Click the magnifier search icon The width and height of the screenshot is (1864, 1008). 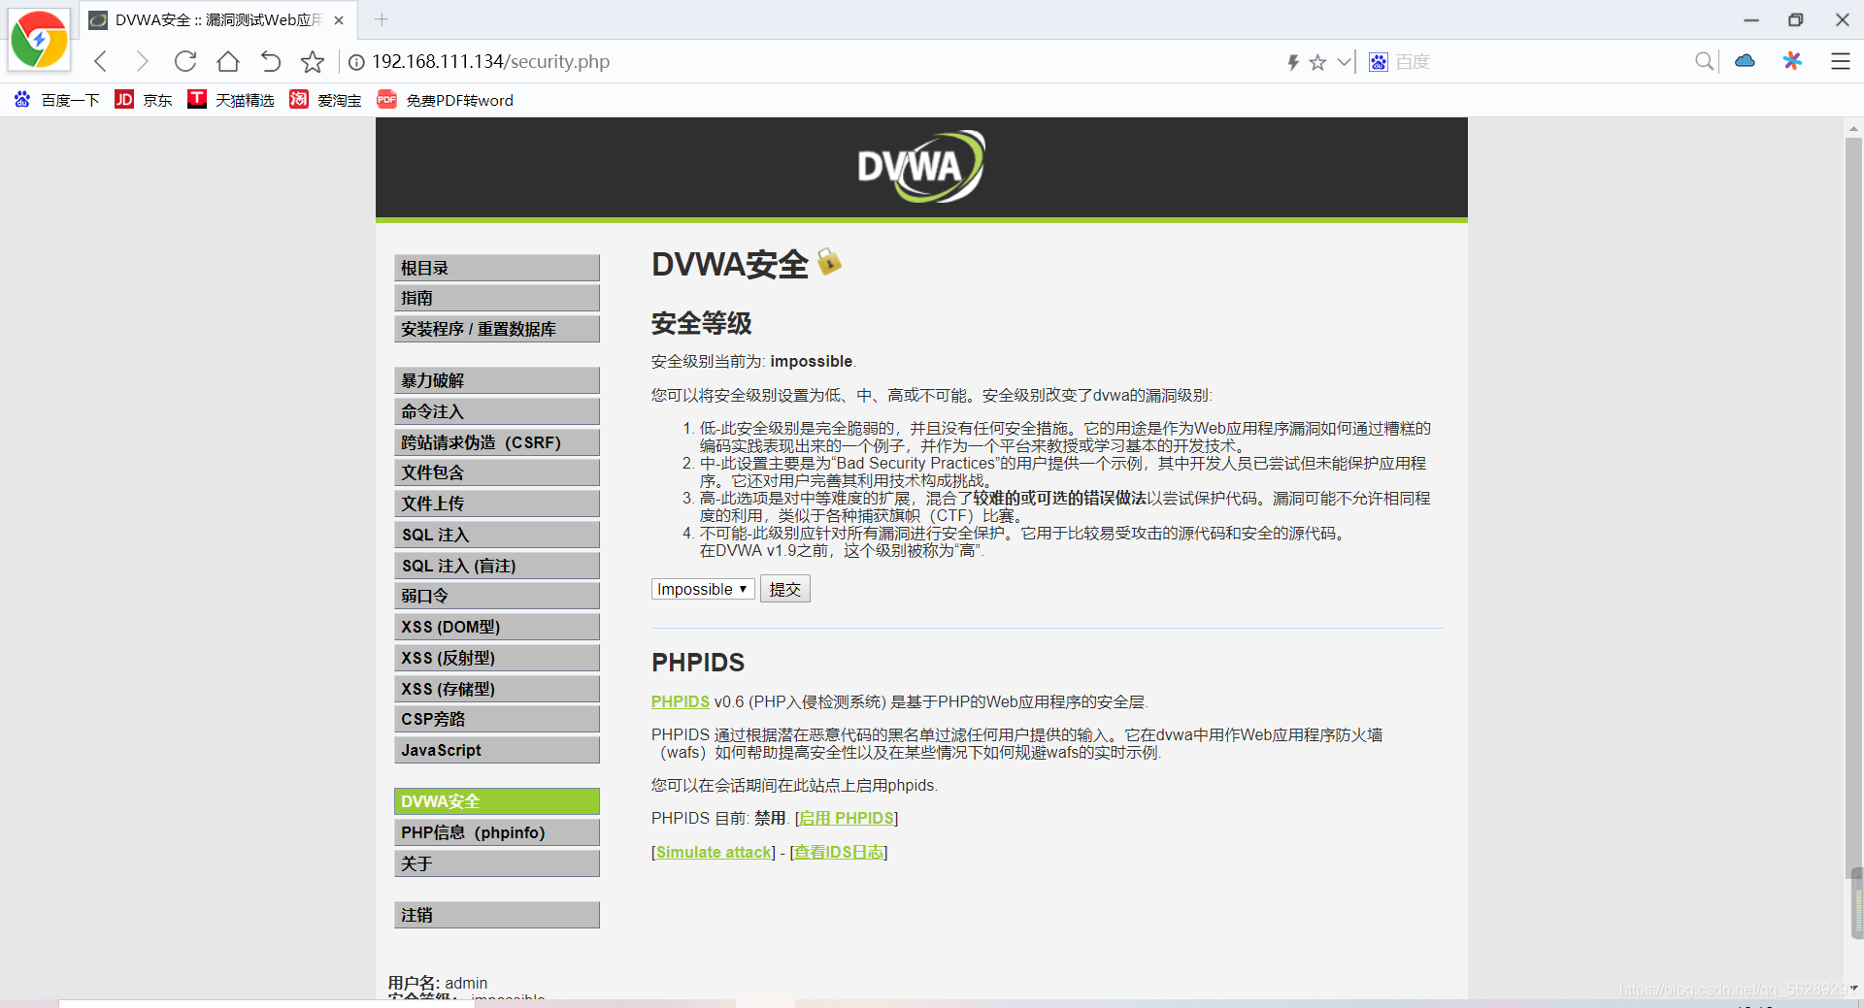[1704, 62]
